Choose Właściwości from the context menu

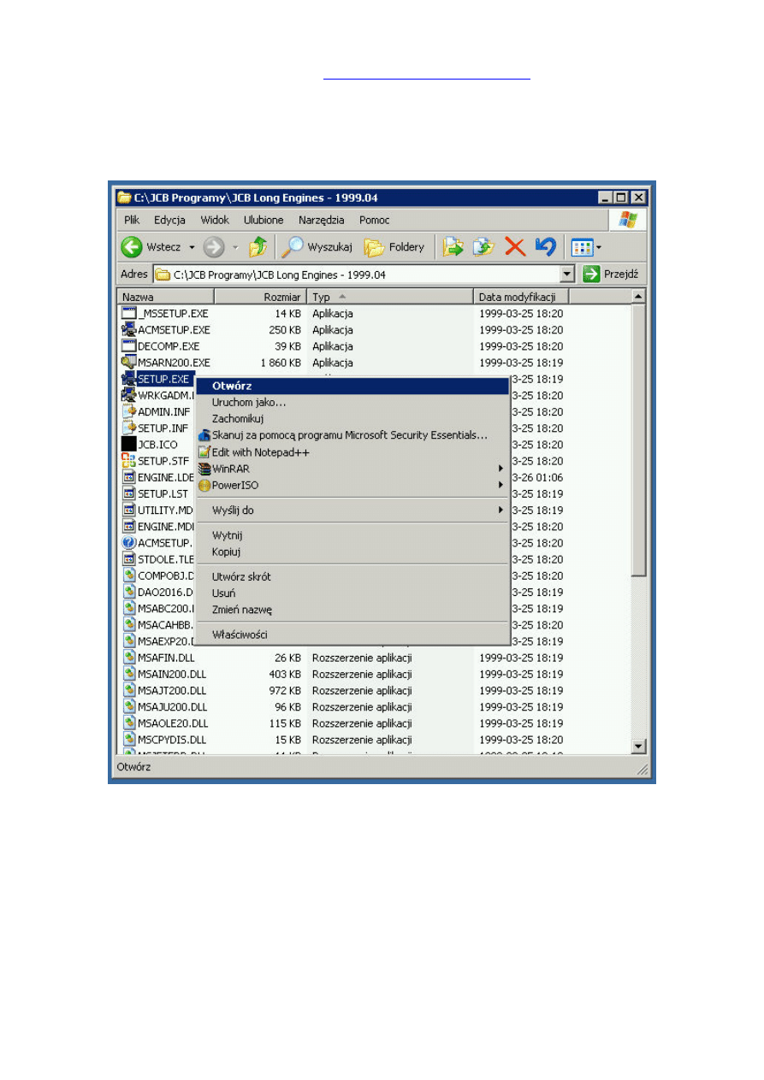[x=240, y=634]
